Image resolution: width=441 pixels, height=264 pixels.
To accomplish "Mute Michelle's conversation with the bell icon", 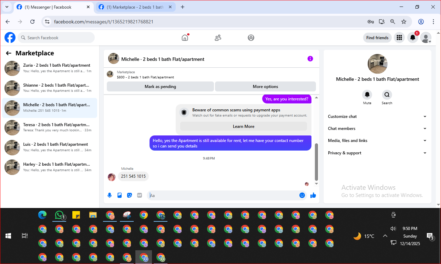I will point(367,95).
